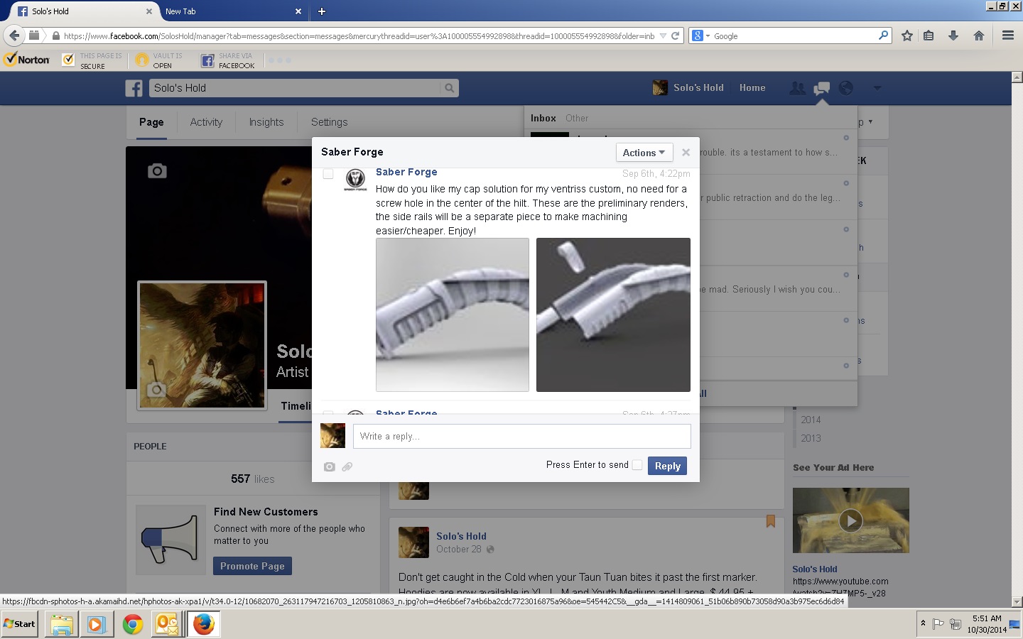Image resolution: width=1023 pixels, height=639 pixels.
Task: Open Home link in Facebook header
Action: (x=752, y=88)
